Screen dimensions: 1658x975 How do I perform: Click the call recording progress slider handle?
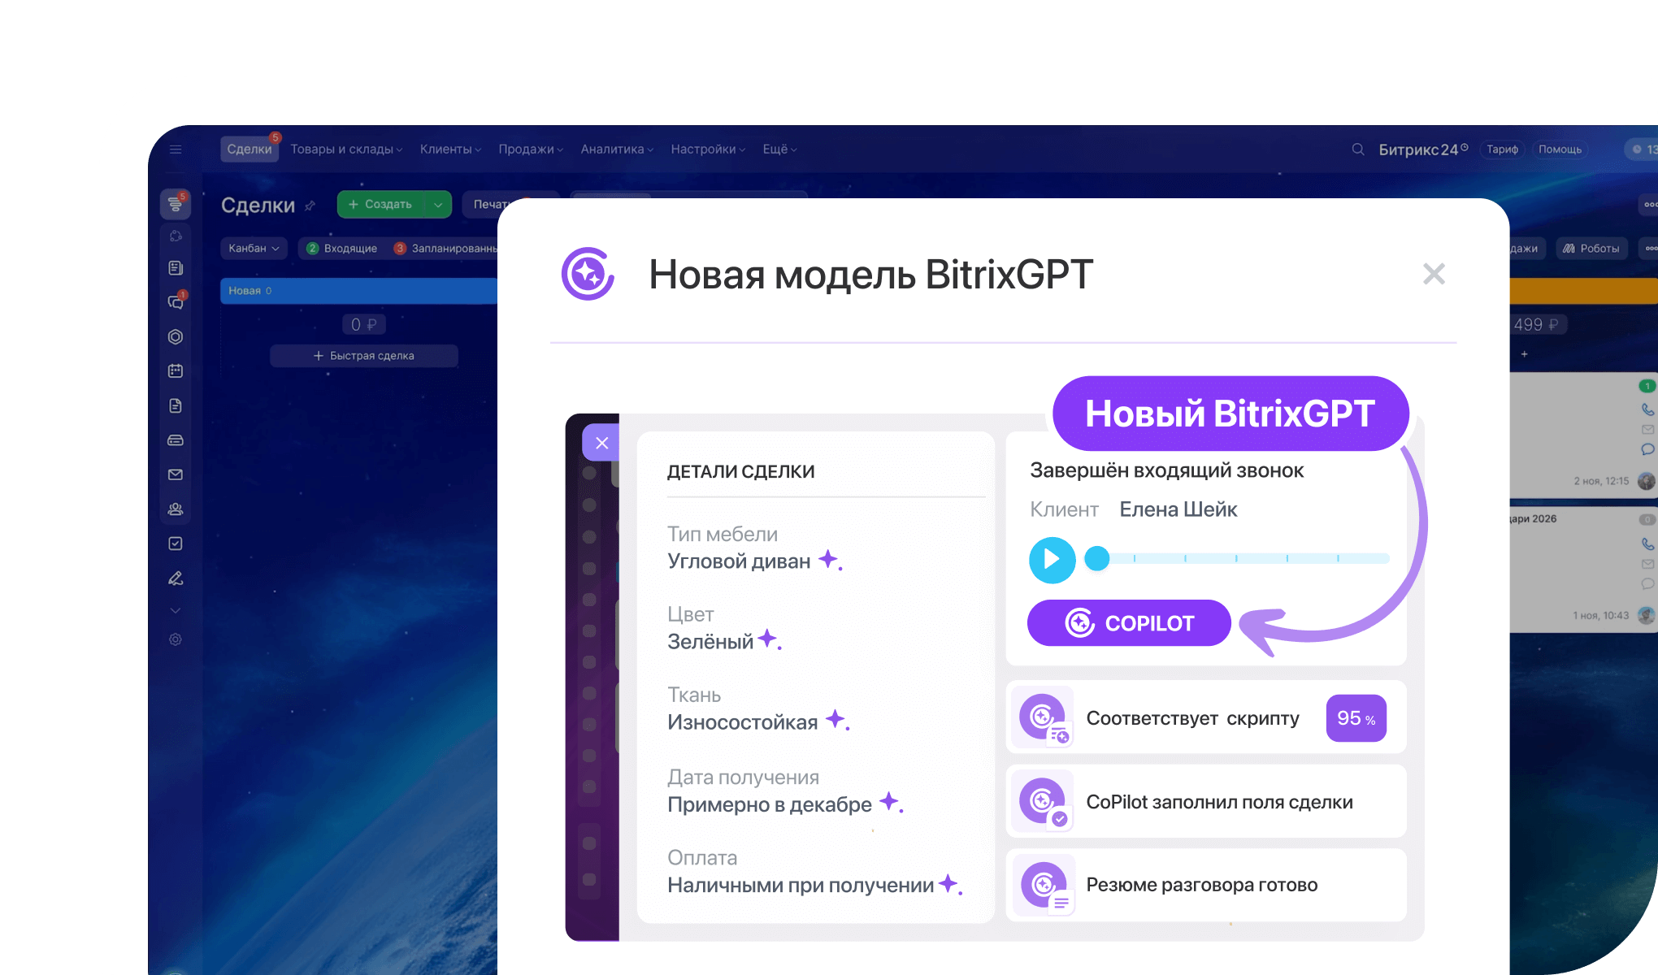point(1097,558)
